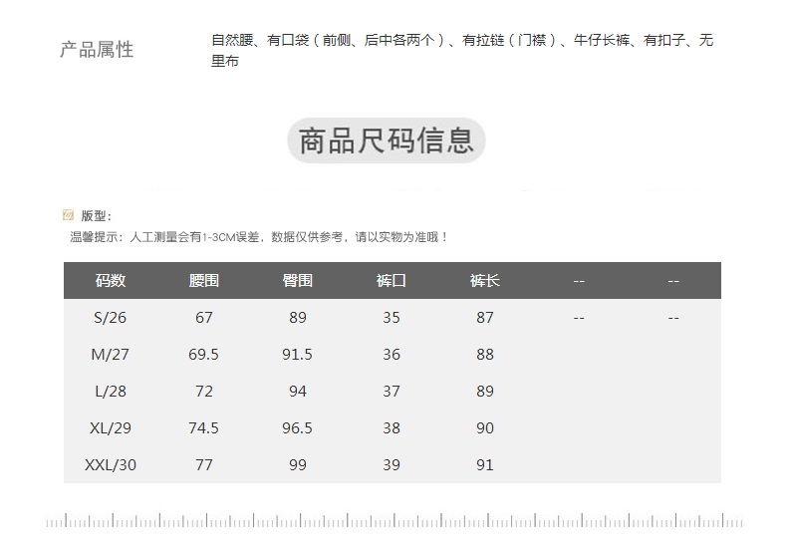Select the XL/29 size cell
This screenshot has height=547, width=787.
[x=111, y=428]
